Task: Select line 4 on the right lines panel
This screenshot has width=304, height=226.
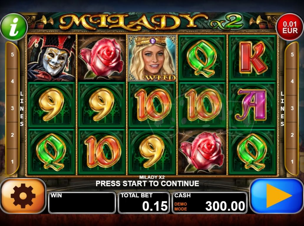Action: tap(292, 81)
